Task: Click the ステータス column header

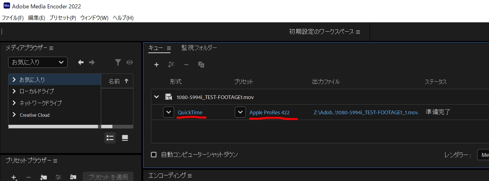Action: (x=436, y=82)
